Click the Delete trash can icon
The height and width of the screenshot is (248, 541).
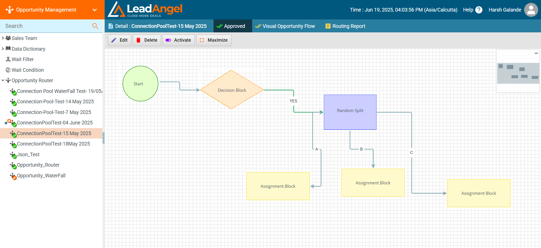(x=138, y=40)
